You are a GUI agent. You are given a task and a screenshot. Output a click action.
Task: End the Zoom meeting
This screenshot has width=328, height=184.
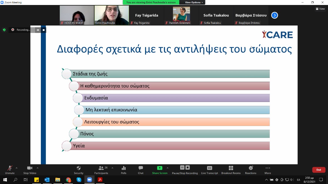319,170
